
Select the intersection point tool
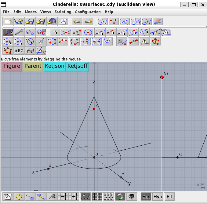pos(66,32)
